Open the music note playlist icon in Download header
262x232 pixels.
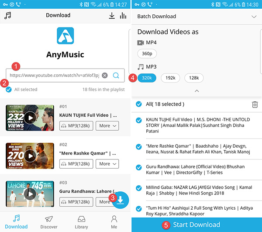click(x=8, y=15)
